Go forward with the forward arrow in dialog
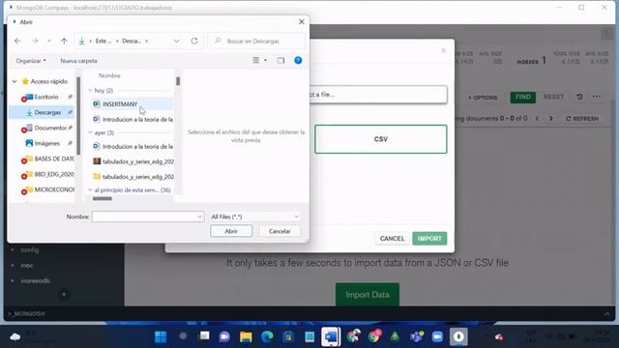 (35, 41)
